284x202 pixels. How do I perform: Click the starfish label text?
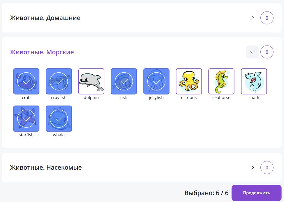26,135
